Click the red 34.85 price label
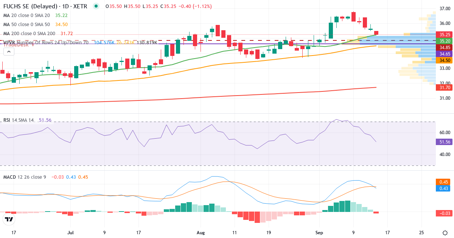Screen dimensions: 454x238 click(445, 48)
